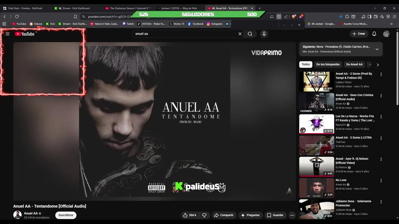
Task: Click the Compartir button
Action: pos(224,215)
